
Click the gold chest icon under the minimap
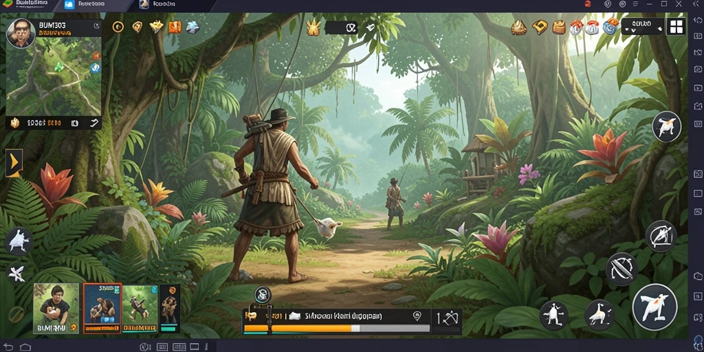[15, 122]
